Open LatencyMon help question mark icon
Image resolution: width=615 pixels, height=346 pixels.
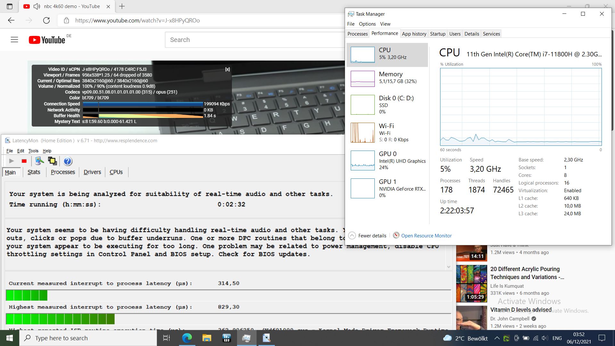click(x=68, y=161)
